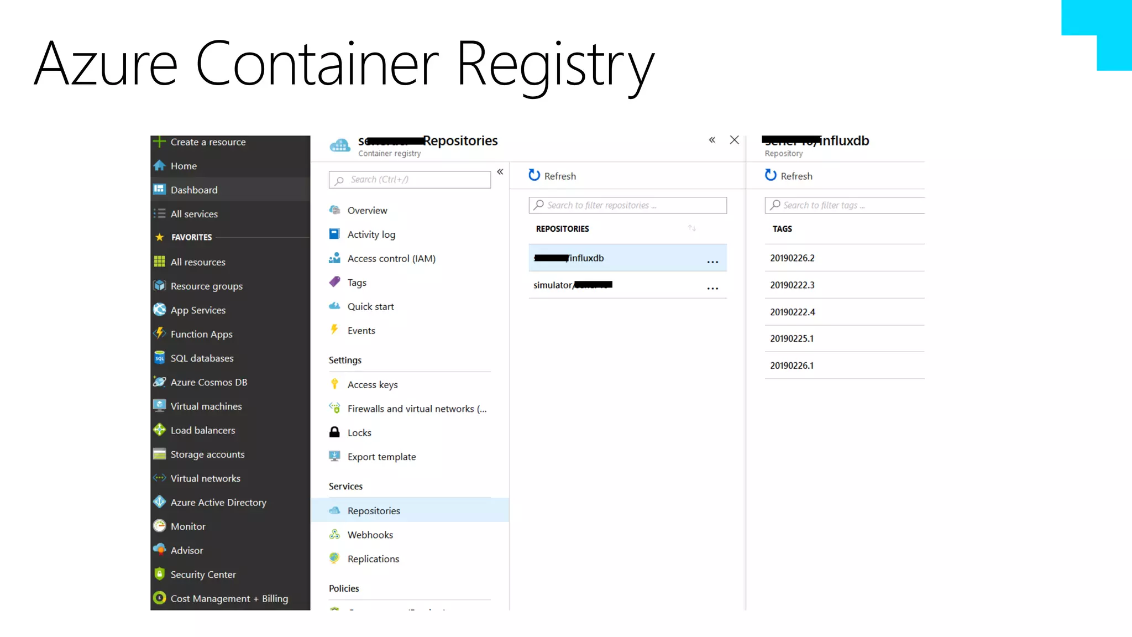1132x637 pixels.
Task: Open All services in the left sidebar
Action: [x=194, y=214]
